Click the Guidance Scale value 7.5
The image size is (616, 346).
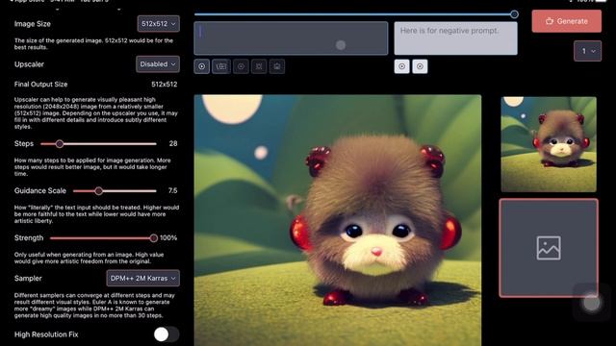click(173, 190)
